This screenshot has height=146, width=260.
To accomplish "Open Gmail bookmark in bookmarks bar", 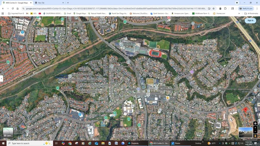I will [x=67, y=13].
